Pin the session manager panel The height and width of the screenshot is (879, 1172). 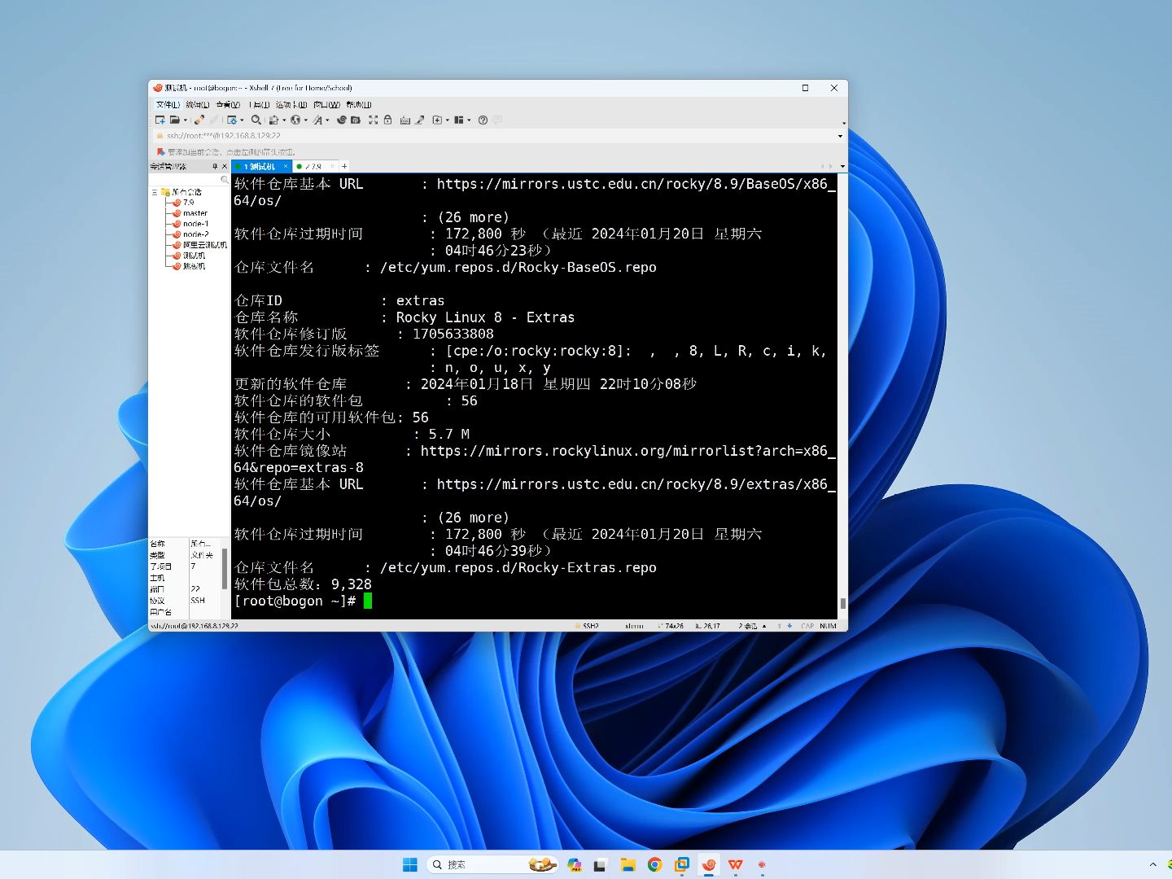click(x=215, y=166)
